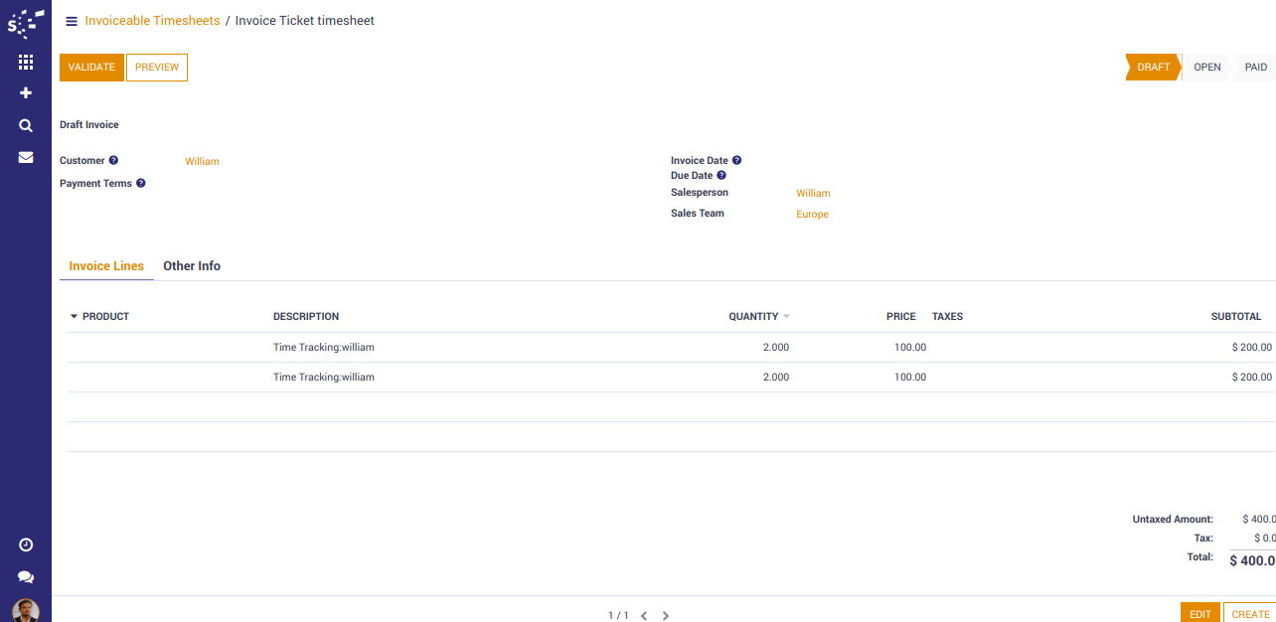Go back to Invoiceable Timesheets
Screen dimensions: 1276x622
[x=152, y=21]
